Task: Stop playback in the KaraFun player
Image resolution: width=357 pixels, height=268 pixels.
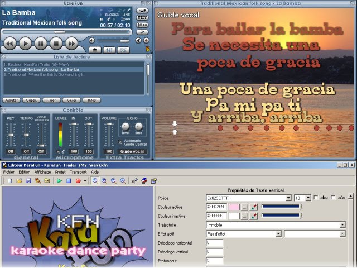Action: pyautogui.click(x=56, y=44)
